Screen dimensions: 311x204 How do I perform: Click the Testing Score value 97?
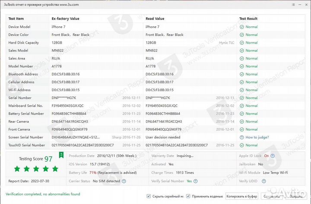point(48,159)
